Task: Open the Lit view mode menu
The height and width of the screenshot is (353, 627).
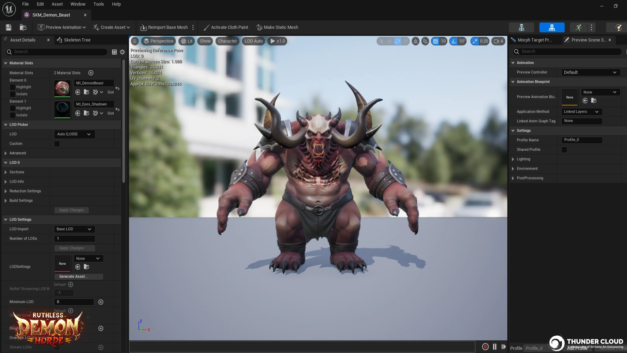Action: (x=187, y=41)
